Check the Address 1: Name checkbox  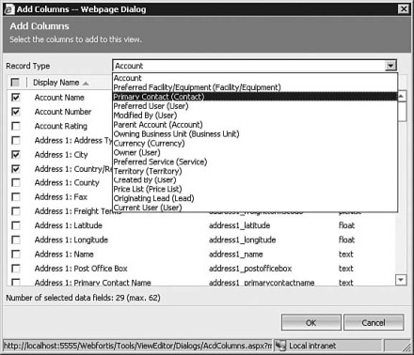click(x=16, y=255)
